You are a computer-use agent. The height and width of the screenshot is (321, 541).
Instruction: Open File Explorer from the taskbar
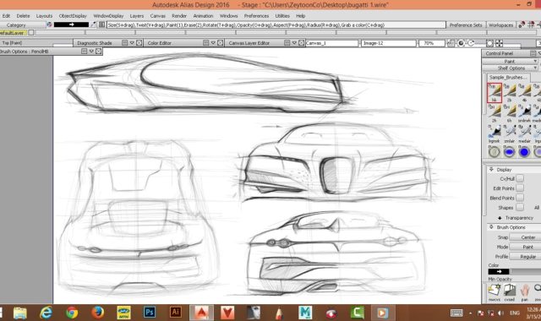[x=20, y=313]
